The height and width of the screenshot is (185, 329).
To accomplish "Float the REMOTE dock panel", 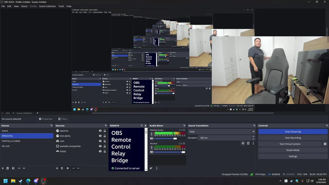I will pyautogui.click(x=142, y=126).
